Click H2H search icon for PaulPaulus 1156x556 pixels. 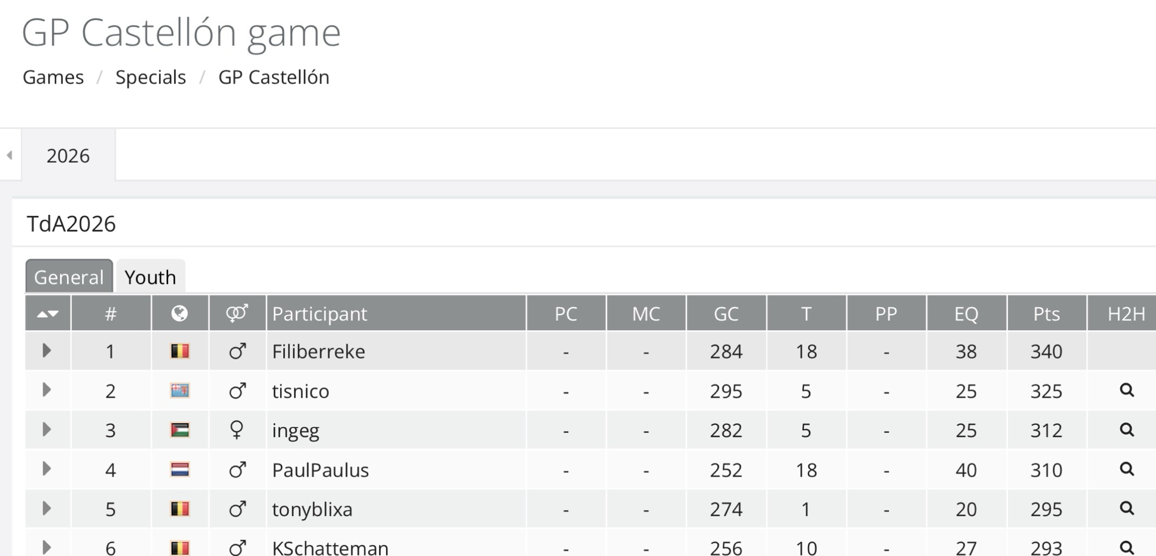[1127, 469]
